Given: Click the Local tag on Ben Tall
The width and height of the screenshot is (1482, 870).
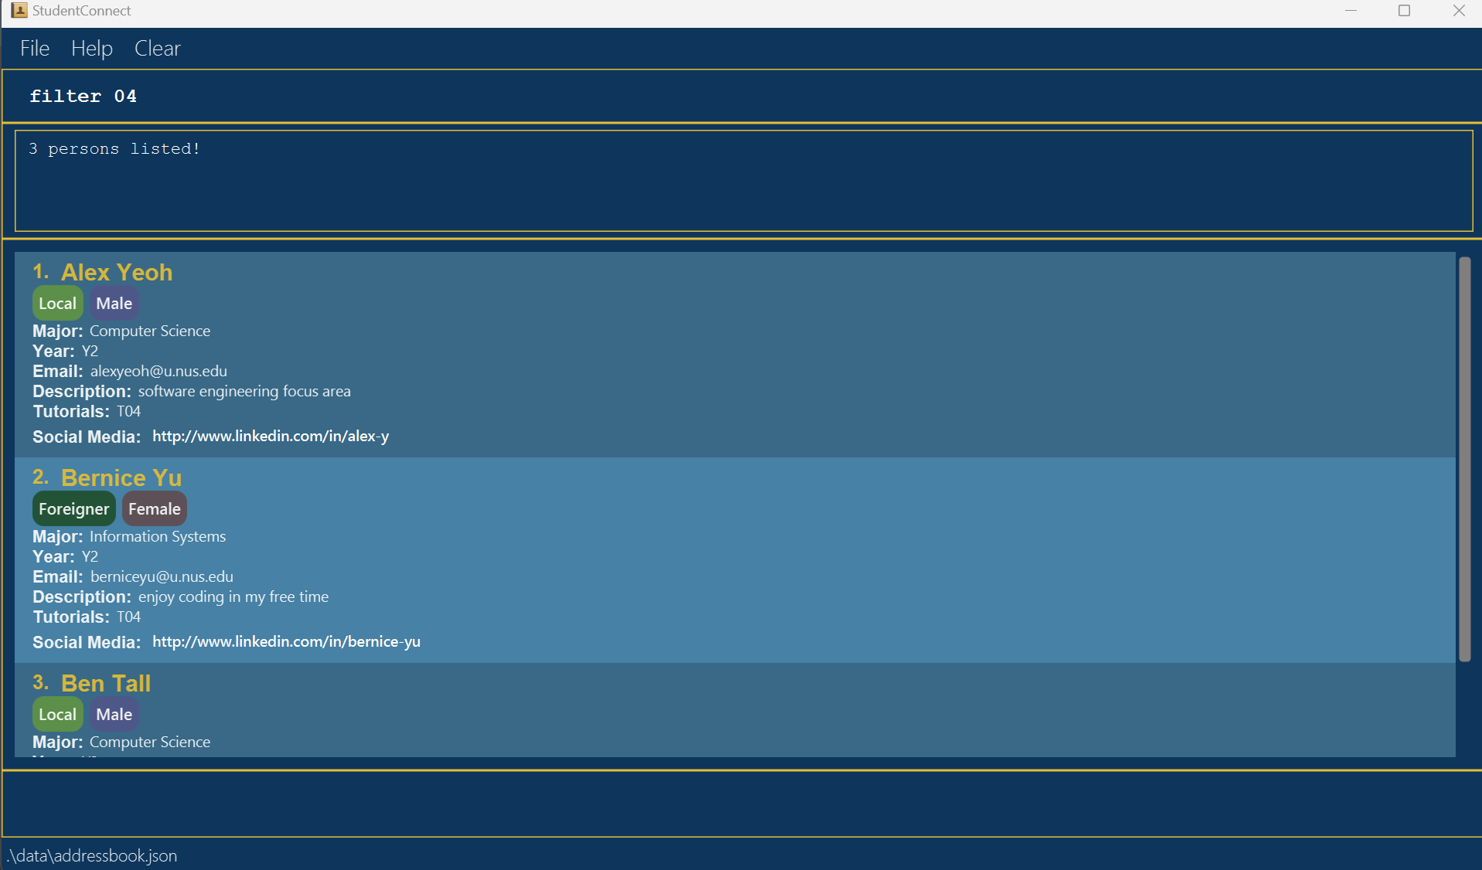Looking at the screenshot, I should pyautogui.click(x=57, y=715).
